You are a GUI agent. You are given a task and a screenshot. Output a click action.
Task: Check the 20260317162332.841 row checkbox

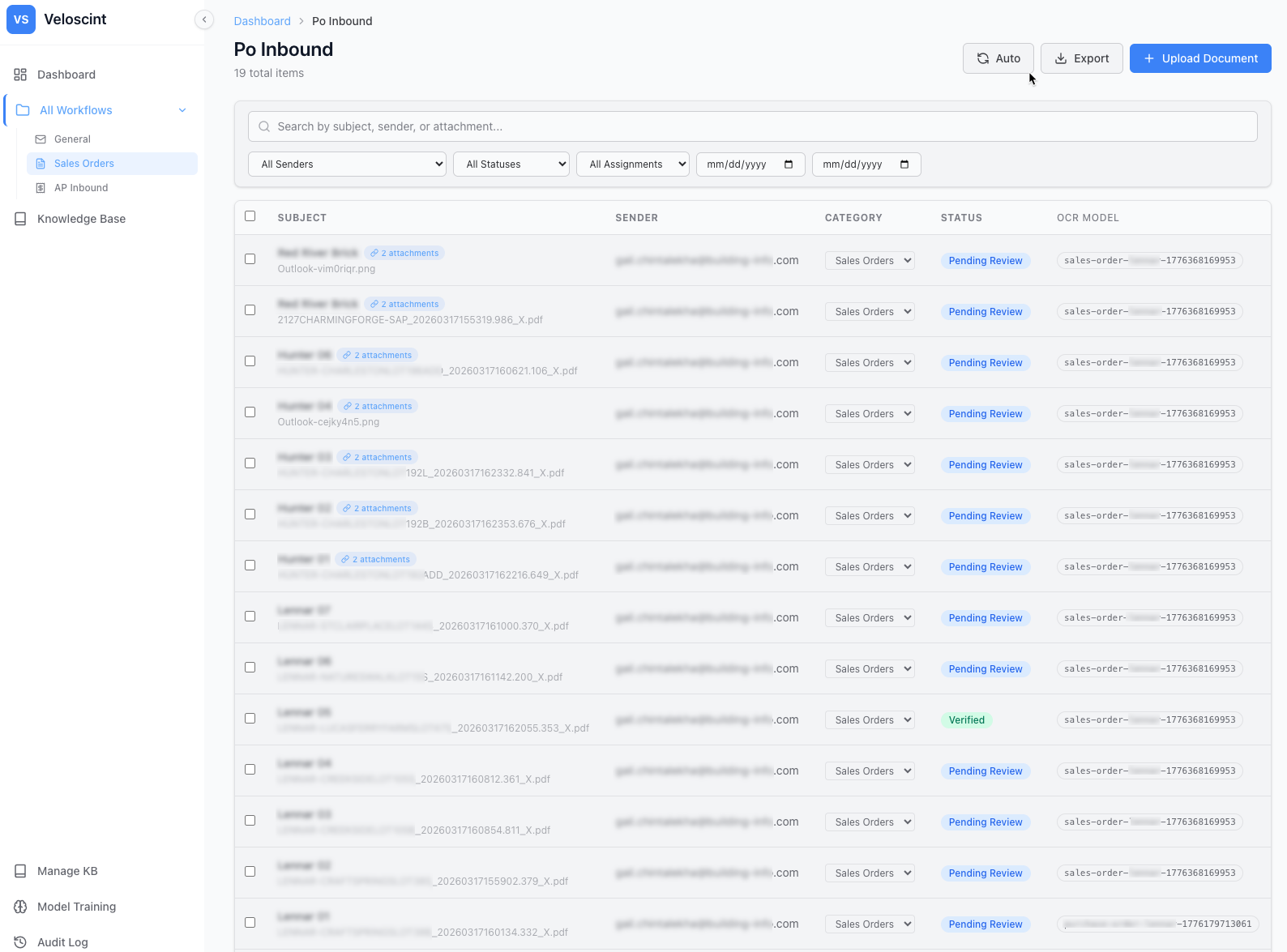coord(250,463)
